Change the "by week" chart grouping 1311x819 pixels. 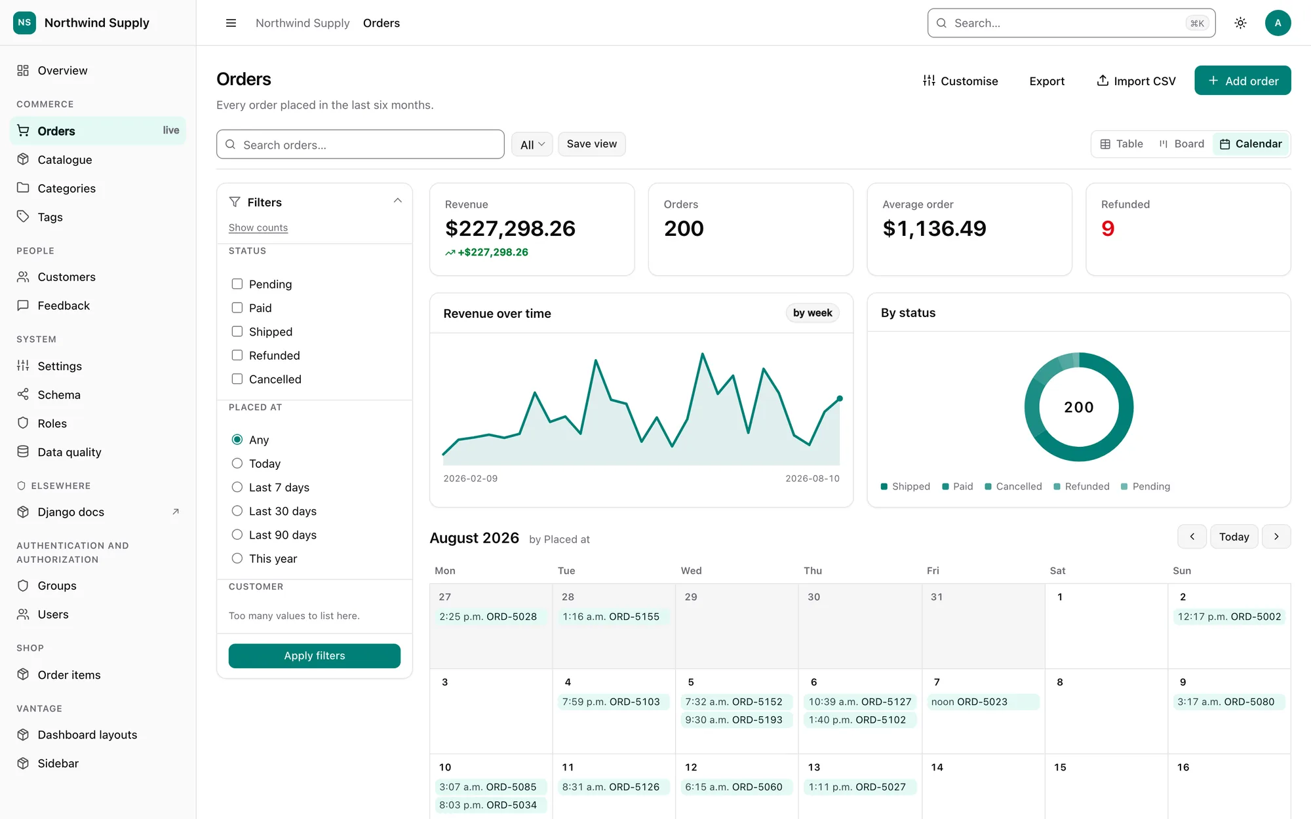812,313
